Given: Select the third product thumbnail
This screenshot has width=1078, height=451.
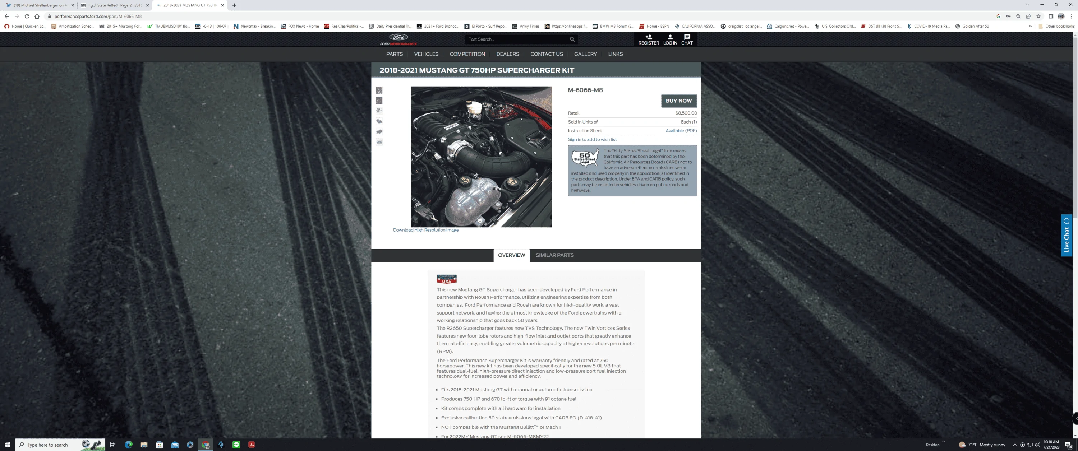Looking at the screenshot, I should 379,111.
